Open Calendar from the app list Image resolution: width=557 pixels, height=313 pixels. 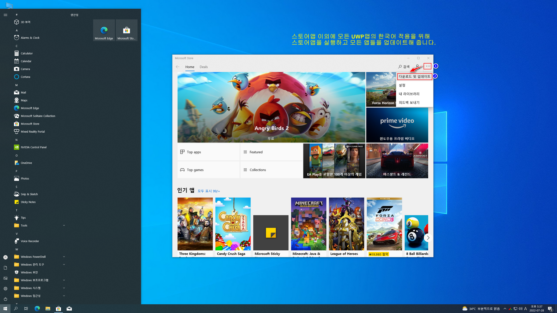click(x=39, y=61)
